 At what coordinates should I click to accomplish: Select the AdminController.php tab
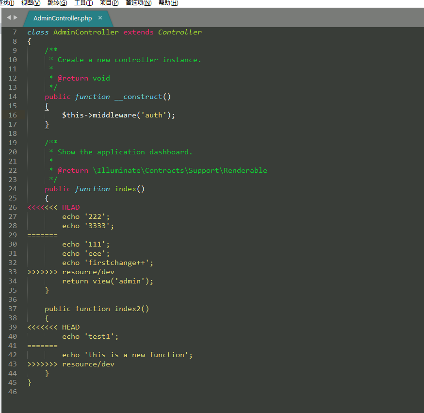[x=62, y=18]
